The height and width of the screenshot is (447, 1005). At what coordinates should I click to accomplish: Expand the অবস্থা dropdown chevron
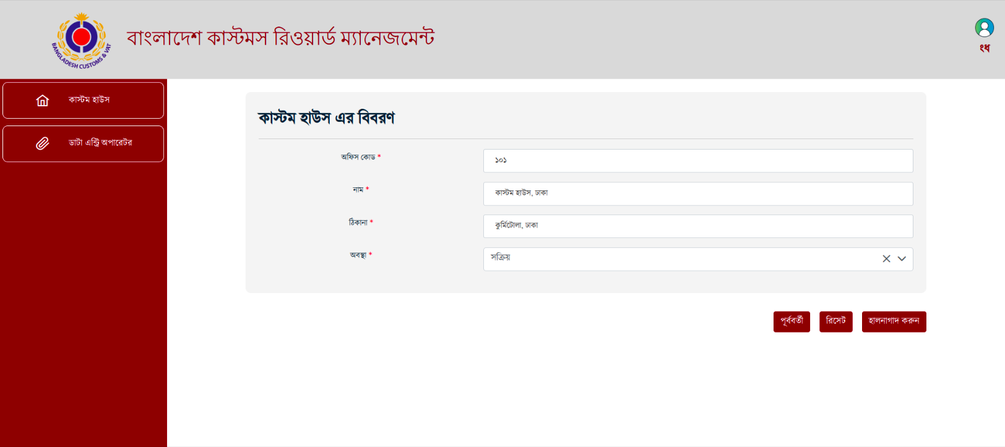pos(902,259)
